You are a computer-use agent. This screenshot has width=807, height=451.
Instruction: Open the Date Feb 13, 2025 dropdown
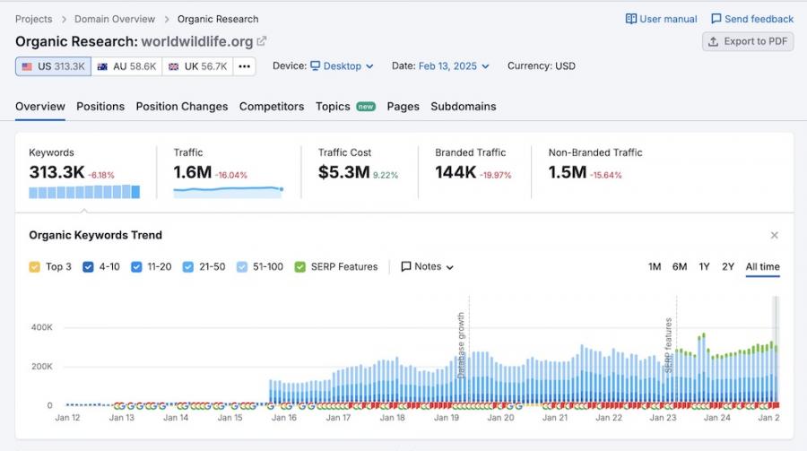click(454, 65)
